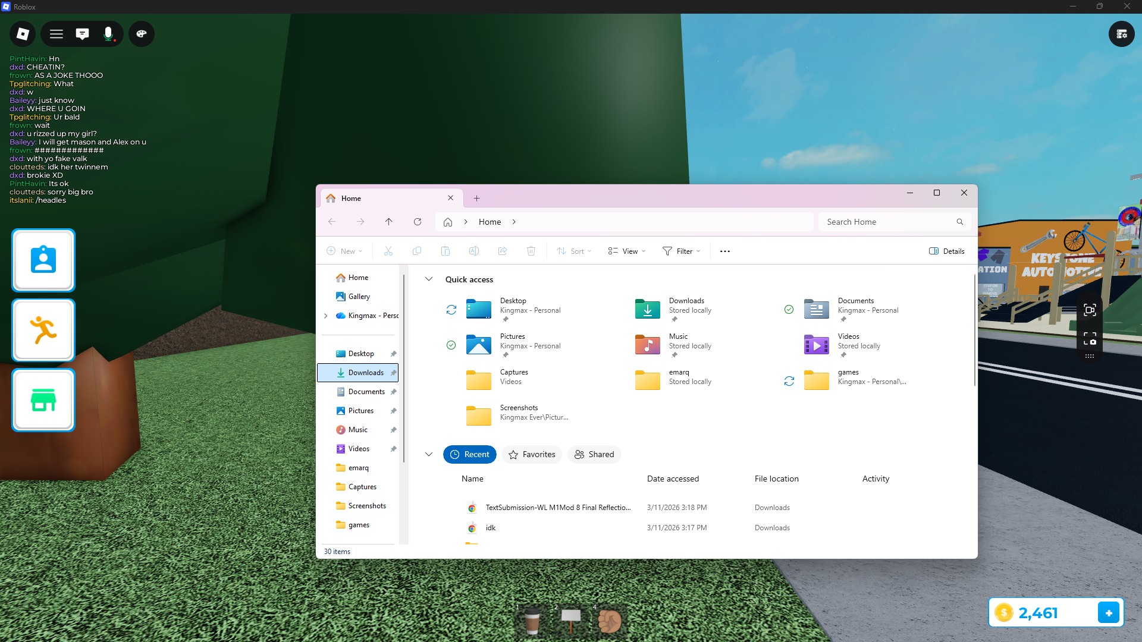
Task: Mute the Roblox microphone
Action: pyautogui.click(x=108, y=34)
